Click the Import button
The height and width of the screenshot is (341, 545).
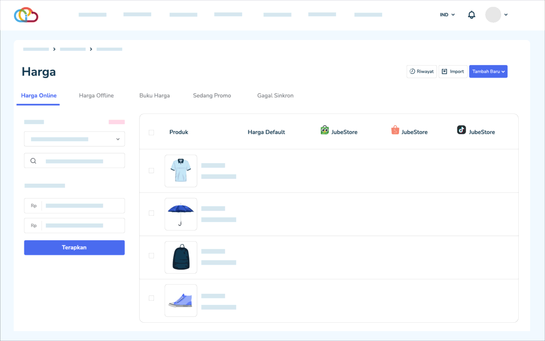pos(453,72)
